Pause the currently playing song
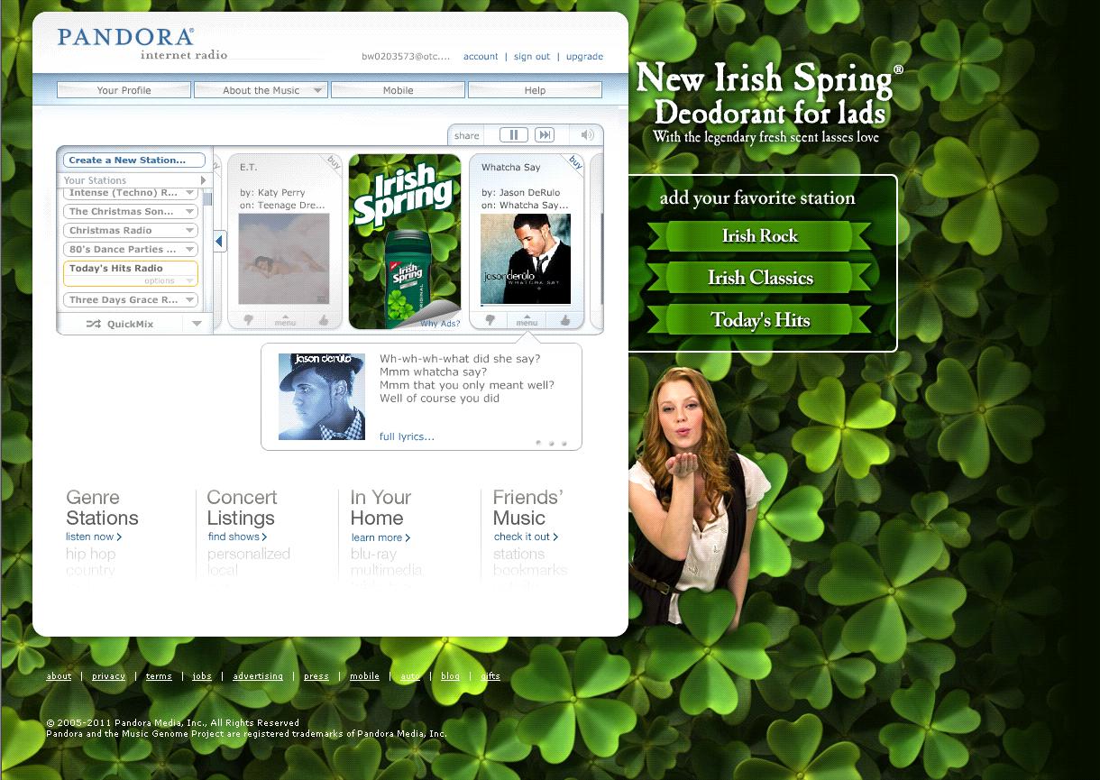 tap(513, 135)
